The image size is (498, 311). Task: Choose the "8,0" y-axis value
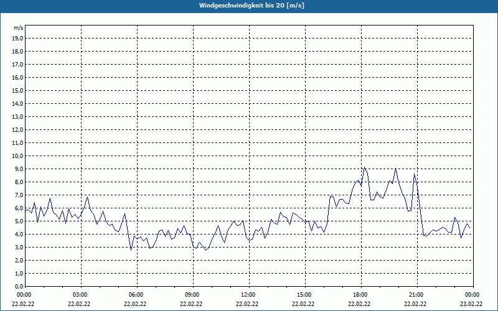(x=19, y=182)
